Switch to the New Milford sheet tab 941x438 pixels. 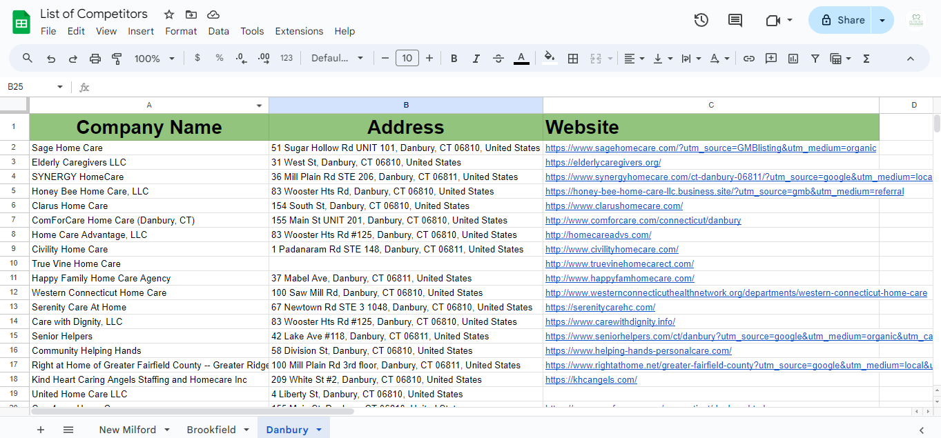pyautogui.click(x=128, y=430)
